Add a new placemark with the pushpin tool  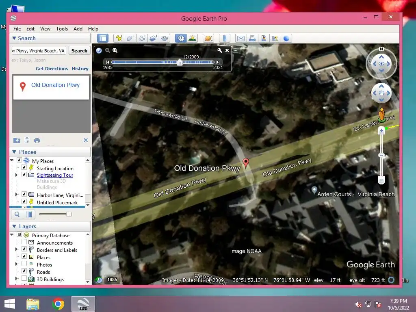pyautogui.click(x=119, y=38)
